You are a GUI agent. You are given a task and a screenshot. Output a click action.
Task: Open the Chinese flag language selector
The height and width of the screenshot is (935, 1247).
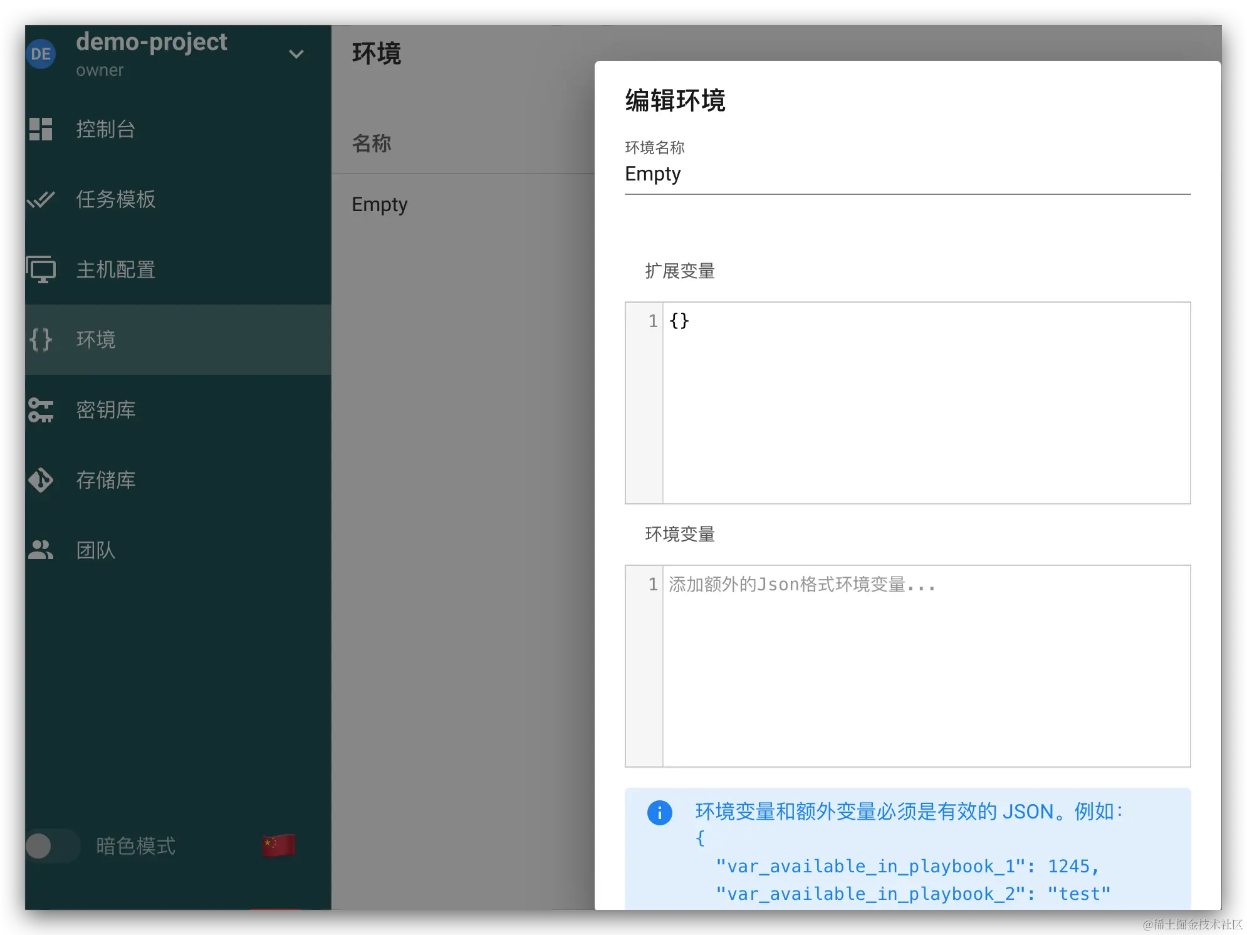click(x=279, y=846)
